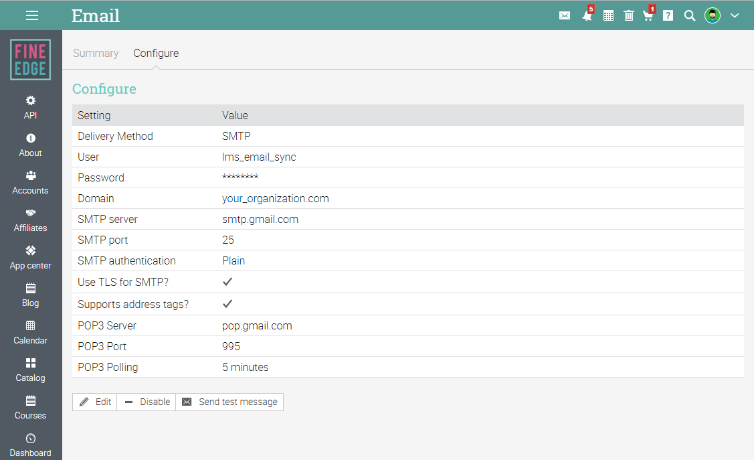Click the Edit button
Viewport: 754px width, 460px height.
[x=95, y=402]
